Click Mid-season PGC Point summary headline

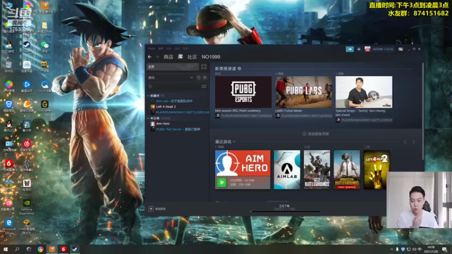pos(238,111)
